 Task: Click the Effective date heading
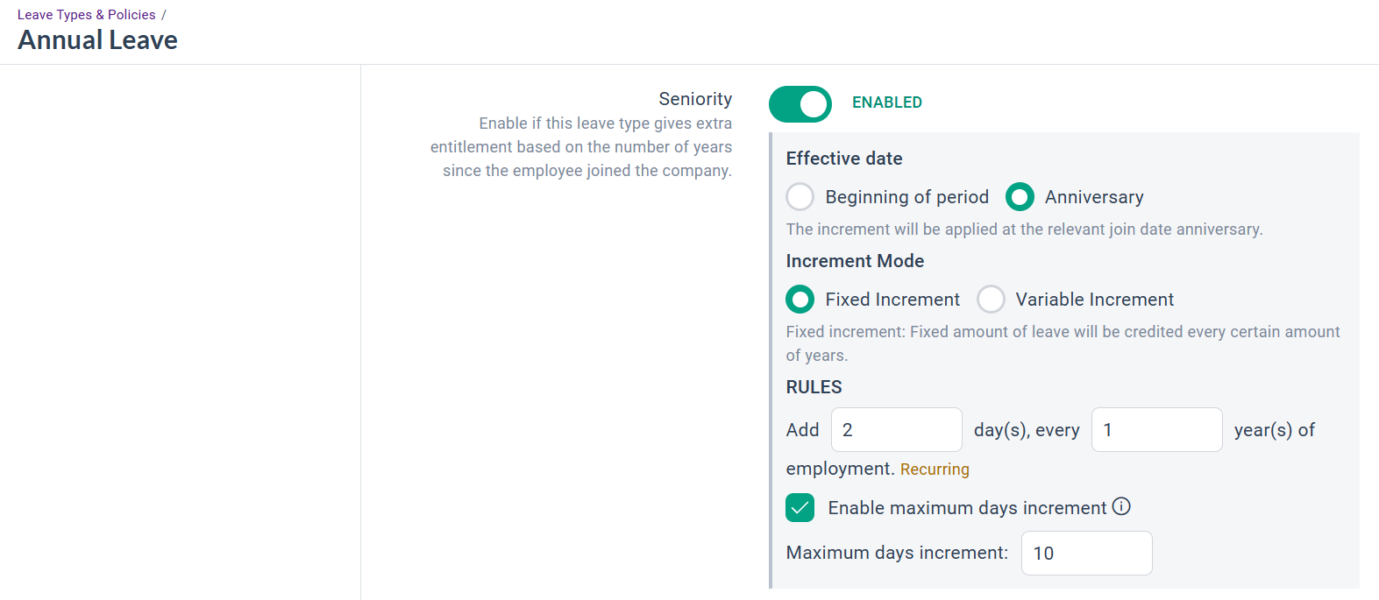click(843, 159)
